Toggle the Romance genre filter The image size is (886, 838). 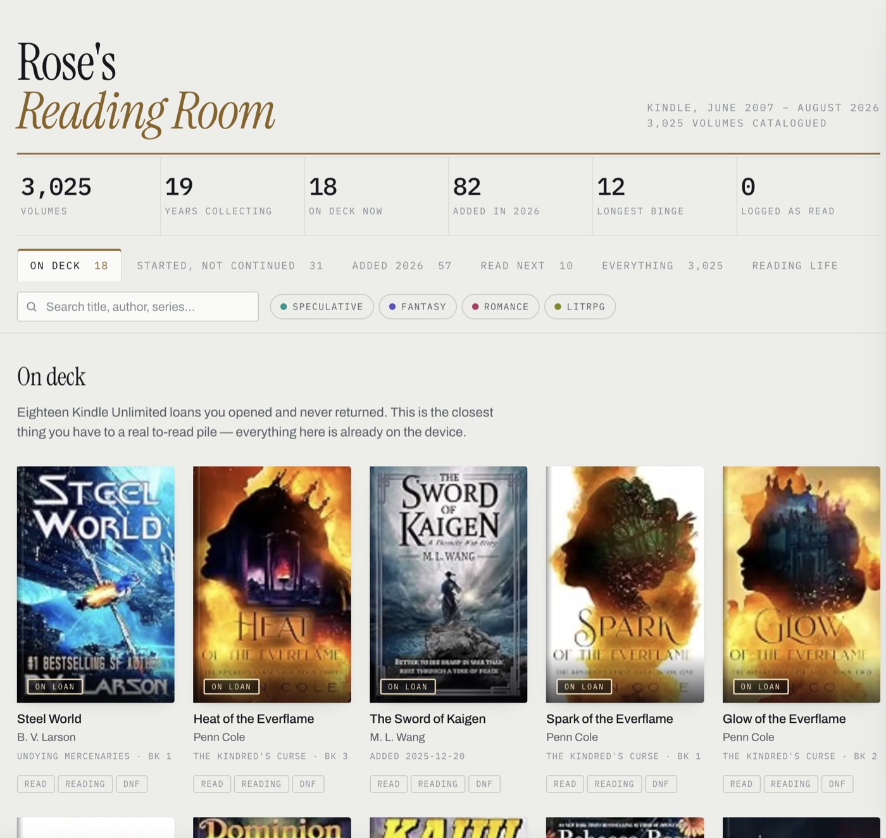[x=501, y=307]
